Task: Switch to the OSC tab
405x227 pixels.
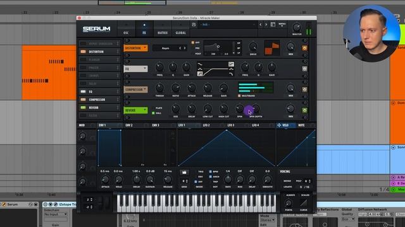Action: pyautogui.click(x=126, y=28)
